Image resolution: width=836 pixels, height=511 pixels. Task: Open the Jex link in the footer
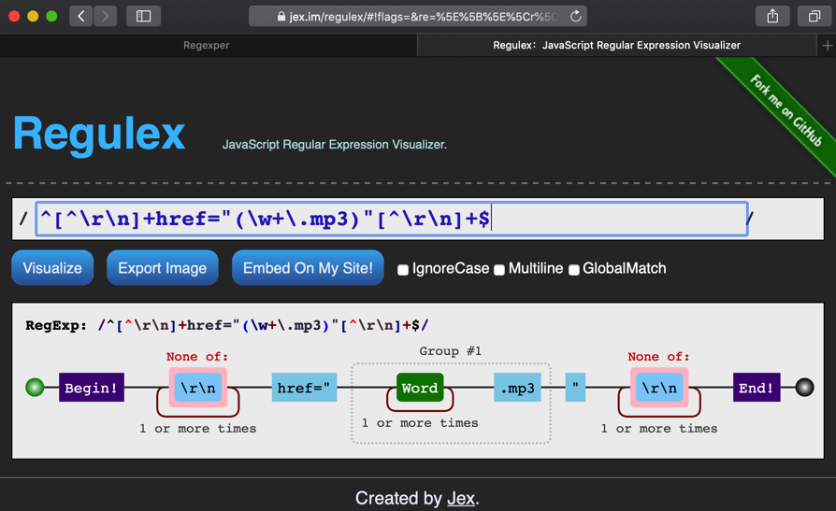tap(461, 498)
